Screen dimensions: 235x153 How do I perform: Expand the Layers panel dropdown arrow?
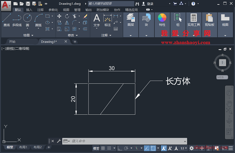click(x=131, y=35)
